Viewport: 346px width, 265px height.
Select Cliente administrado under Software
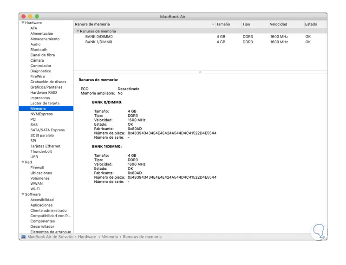click(x=49, y=210)
